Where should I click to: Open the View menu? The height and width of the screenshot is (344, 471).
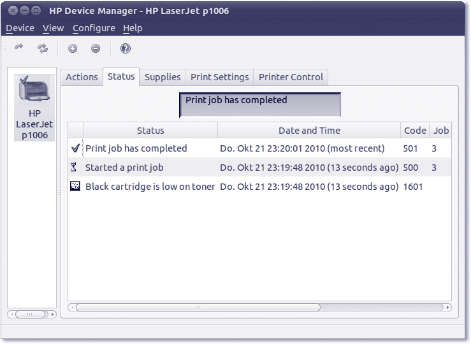[x=53, y=28]
